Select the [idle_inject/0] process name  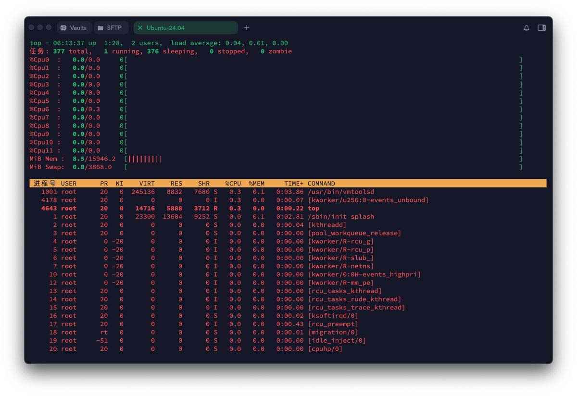[x=337, y=340]
